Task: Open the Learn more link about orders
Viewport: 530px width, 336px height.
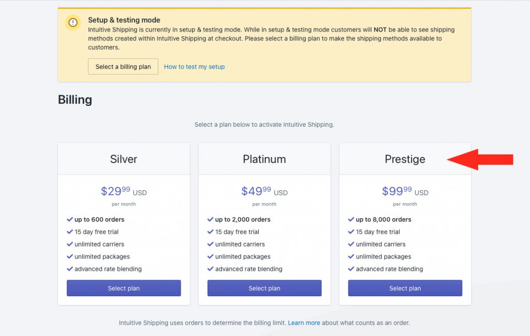Action: click(x=304, y=323)
